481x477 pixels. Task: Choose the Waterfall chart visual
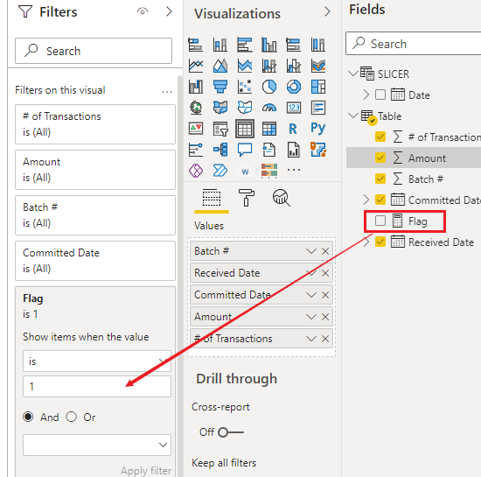tap(195, 87)
